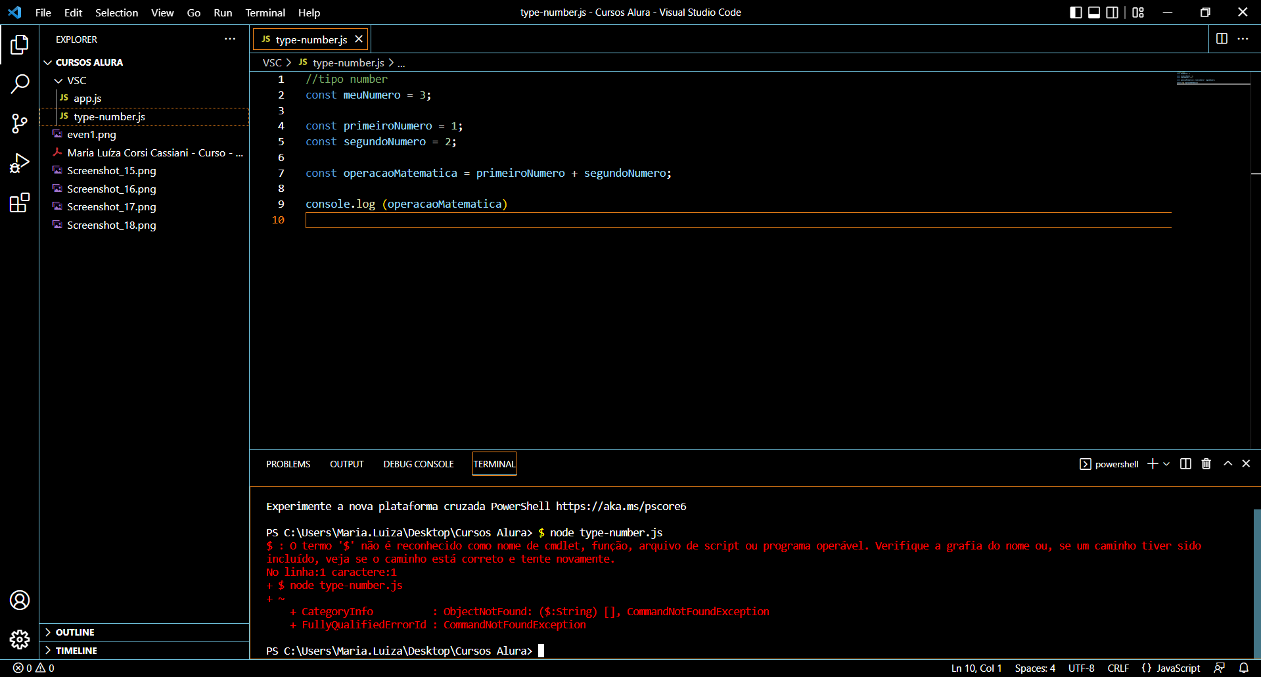Open the Search view icon

[x=20, y=83]
